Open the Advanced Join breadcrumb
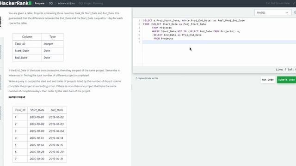296x166 pixels. 66,3
